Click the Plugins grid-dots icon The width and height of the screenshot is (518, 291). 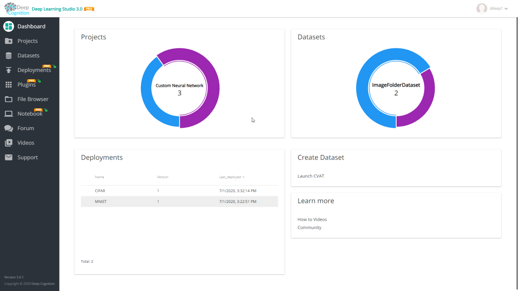click(8, 84)
